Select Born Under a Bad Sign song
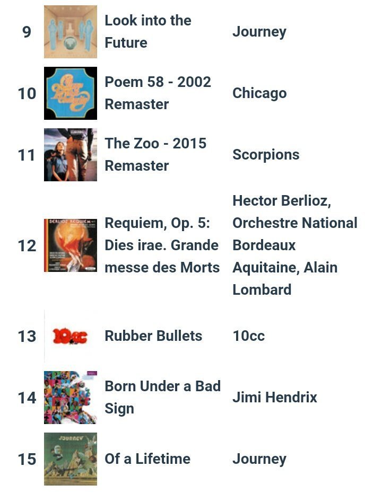Screen dimensions: 382x502 point(163,398)
